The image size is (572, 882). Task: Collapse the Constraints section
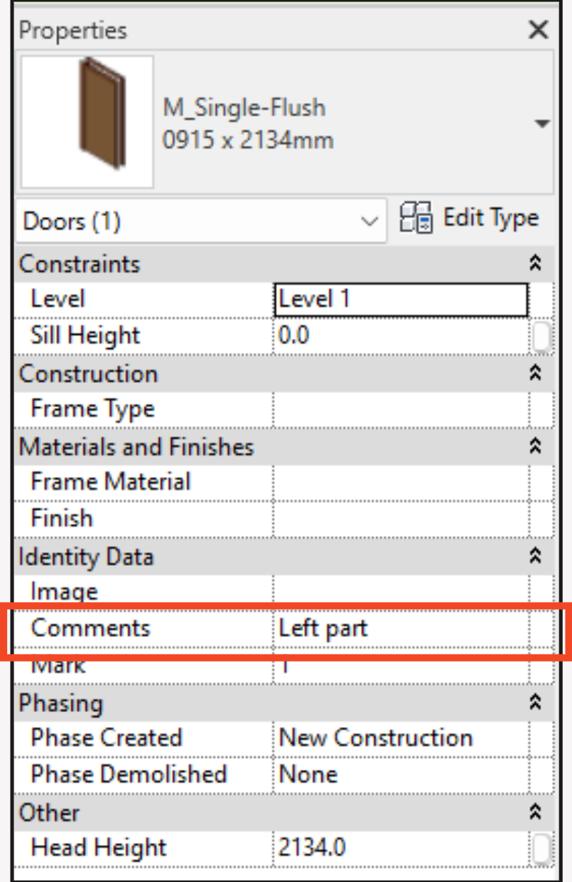(536, 264)
